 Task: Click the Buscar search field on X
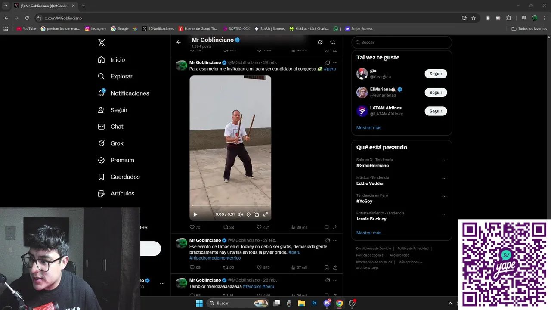coord(402,43)
